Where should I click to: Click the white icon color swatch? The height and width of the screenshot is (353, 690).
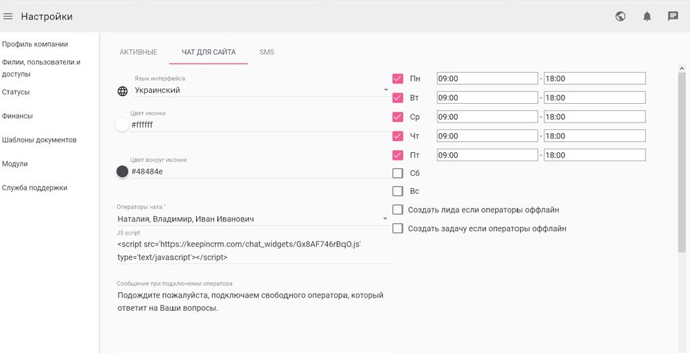point(122,125)
